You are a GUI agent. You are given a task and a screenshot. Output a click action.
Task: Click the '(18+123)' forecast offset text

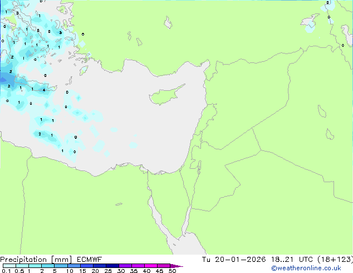(x=335, y=260)
